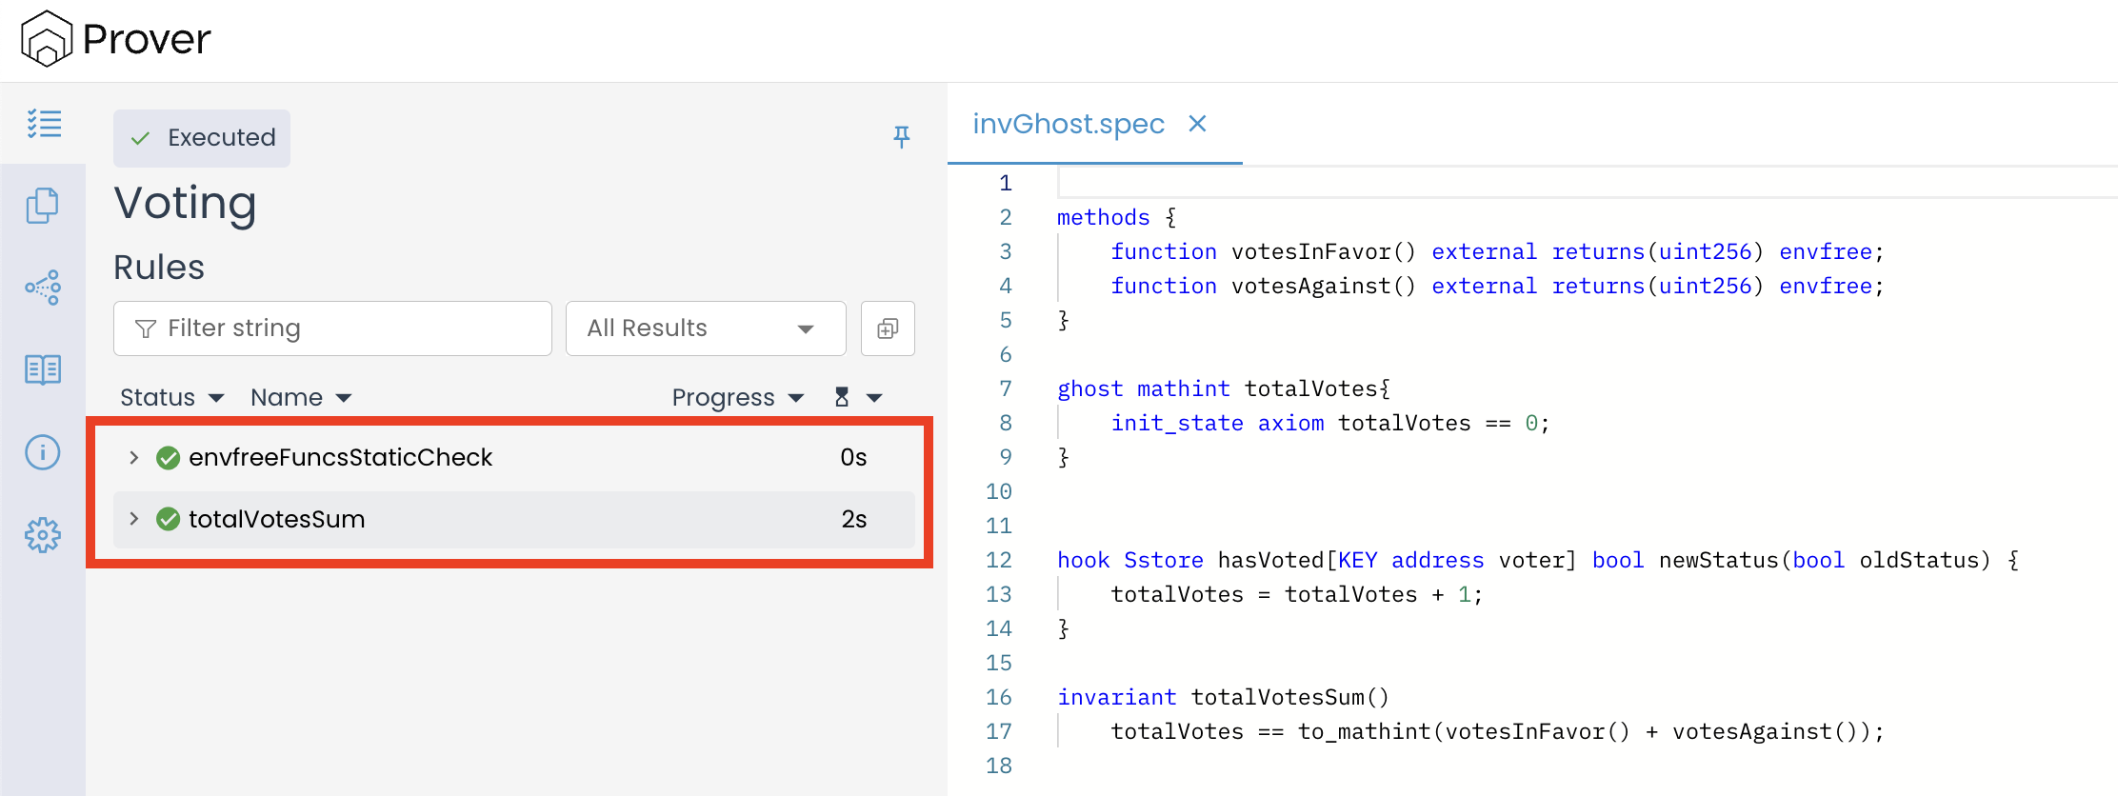Sort by the hourglass duration column

click(857, 397)
